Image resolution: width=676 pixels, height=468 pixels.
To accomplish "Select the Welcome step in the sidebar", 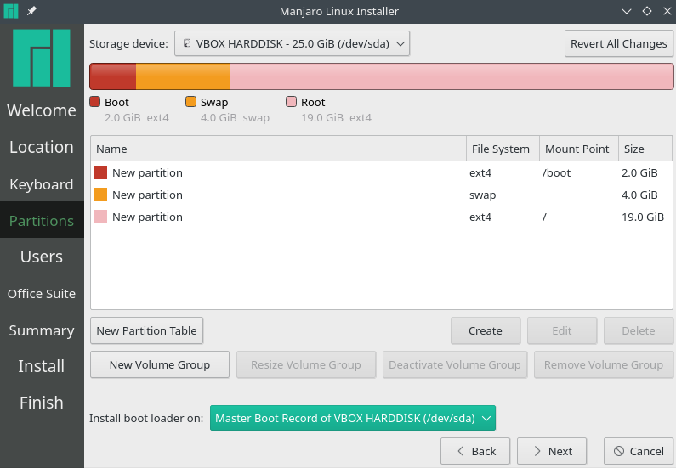I will coord(42,110).
